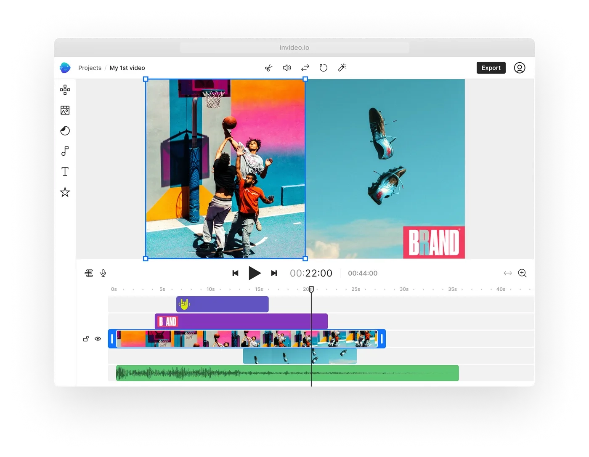589x457 pixels.
Task: Click the rotate/reset icon in the toolbar
Action: tap(323, 67)
